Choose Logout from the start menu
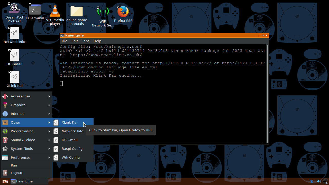The image size is (329, 185). coord(26,173)
